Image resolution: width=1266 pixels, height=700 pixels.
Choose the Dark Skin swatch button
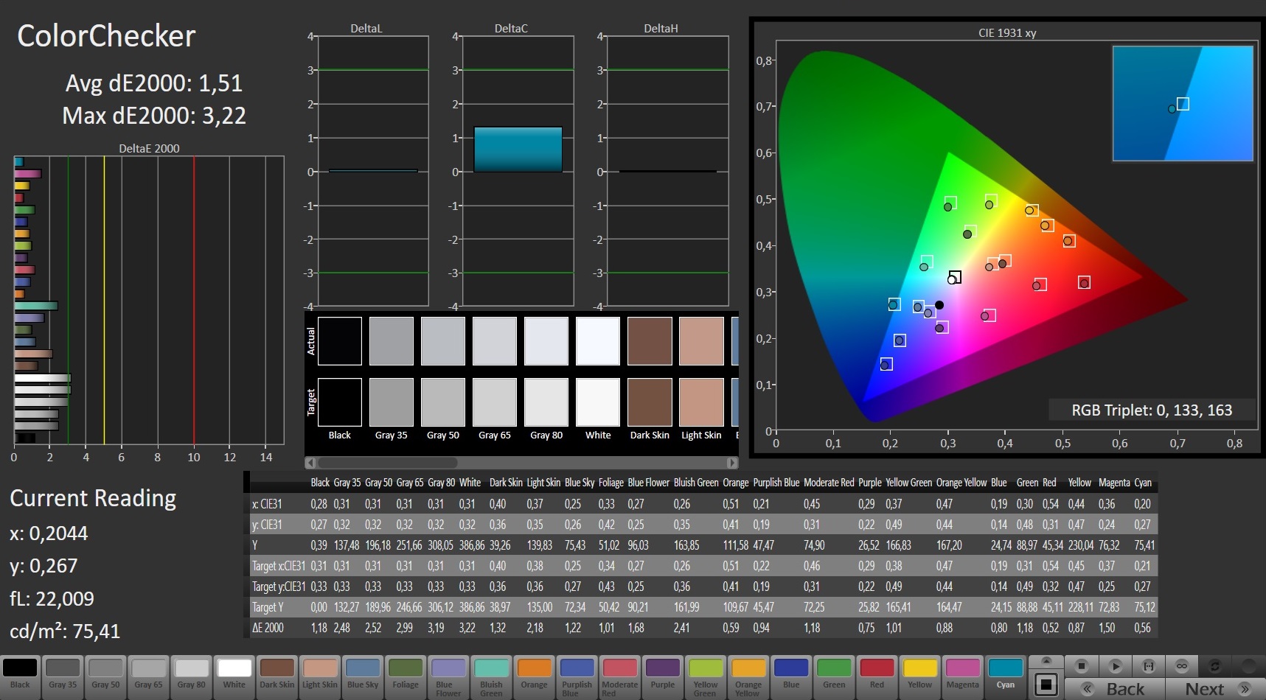[x=277, y=675]
